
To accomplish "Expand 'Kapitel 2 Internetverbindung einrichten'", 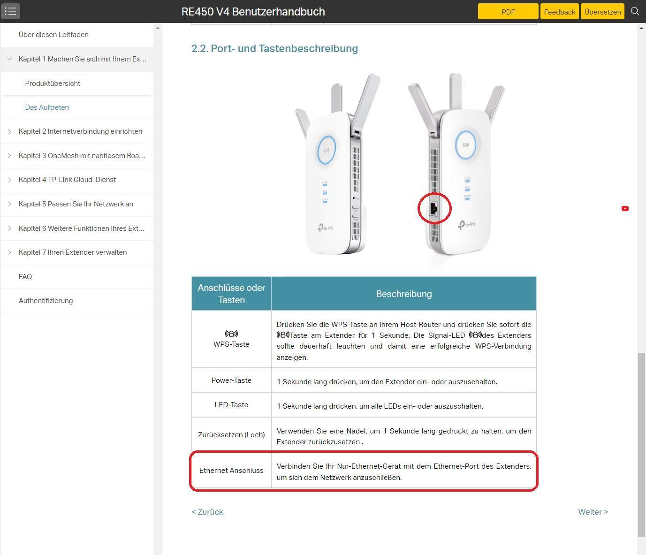I will click(x=9, y=131).
